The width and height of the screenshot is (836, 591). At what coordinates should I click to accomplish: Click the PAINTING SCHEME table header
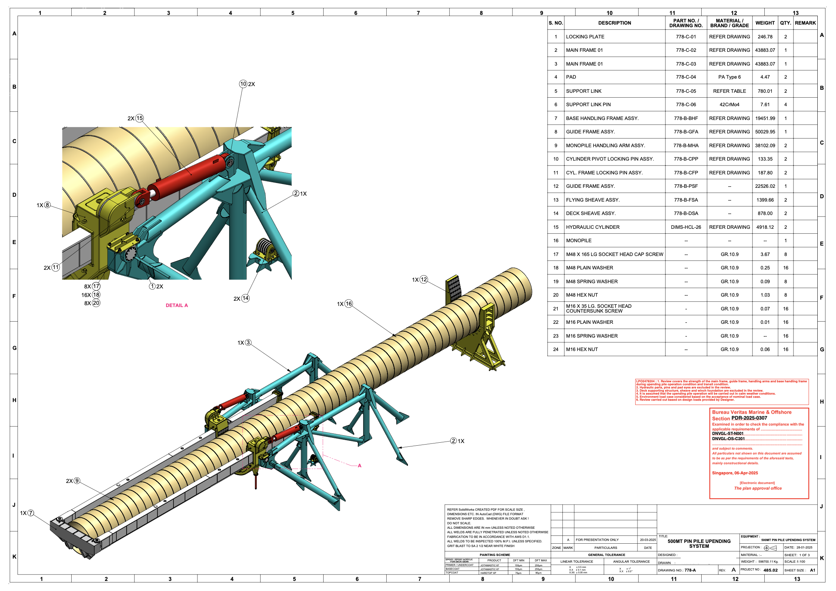tap(495, 555)
